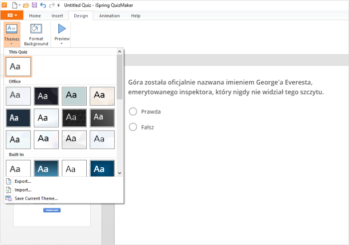Click the Save floppy disk icon
349x245 pixels.
point(34,5)
